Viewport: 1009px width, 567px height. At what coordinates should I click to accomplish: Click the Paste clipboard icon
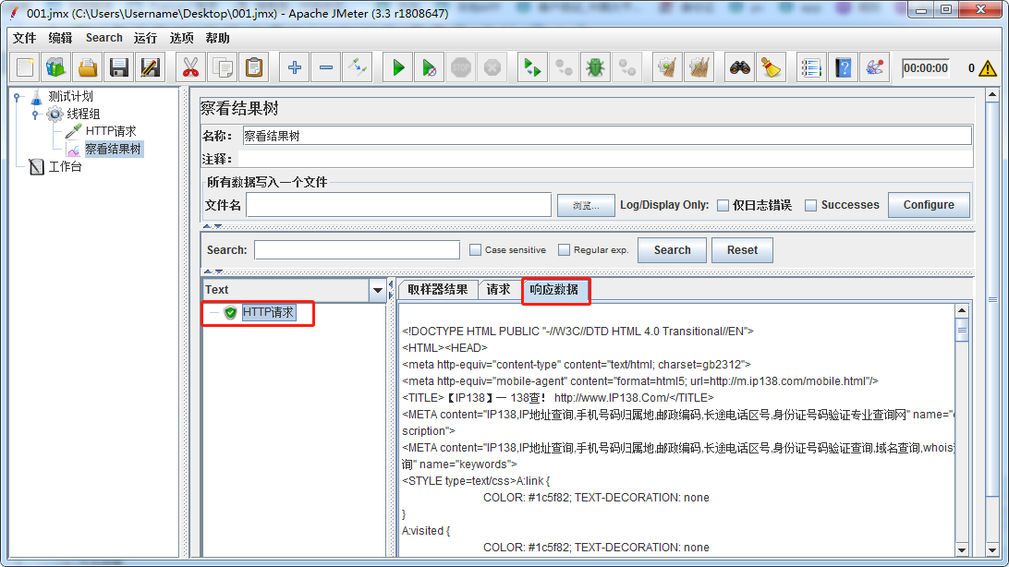[254, 67]
